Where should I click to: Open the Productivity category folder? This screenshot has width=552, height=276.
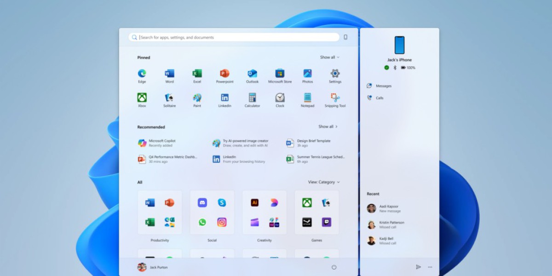coord(160,213)
